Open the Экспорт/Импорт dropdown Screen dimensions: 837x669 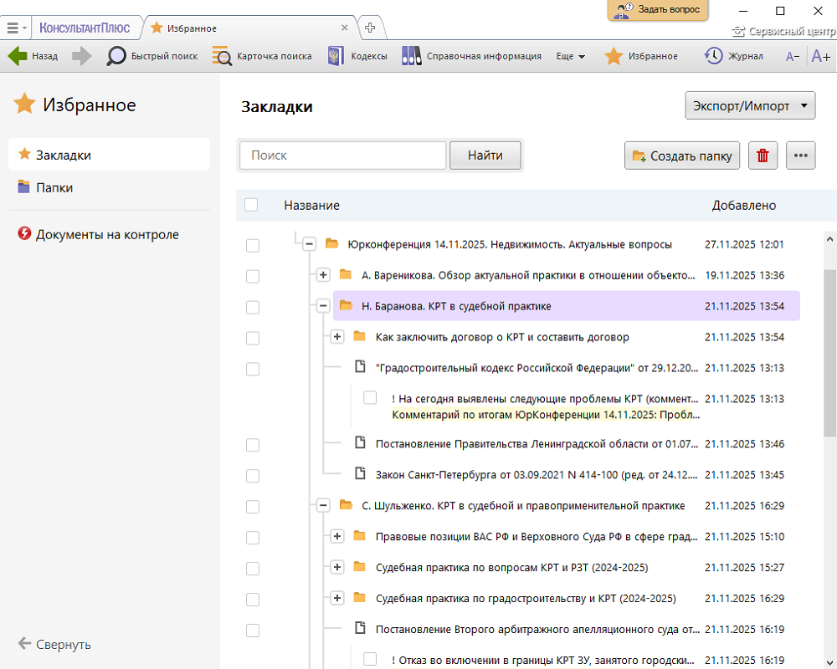point(750,106)
